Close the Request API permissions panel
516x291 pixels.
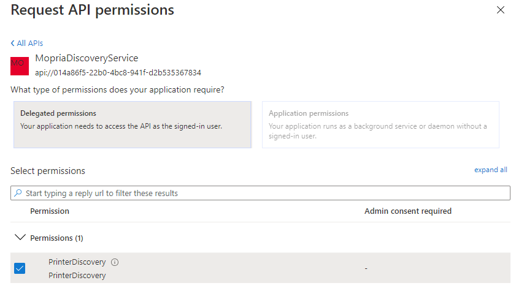(501, 10)
